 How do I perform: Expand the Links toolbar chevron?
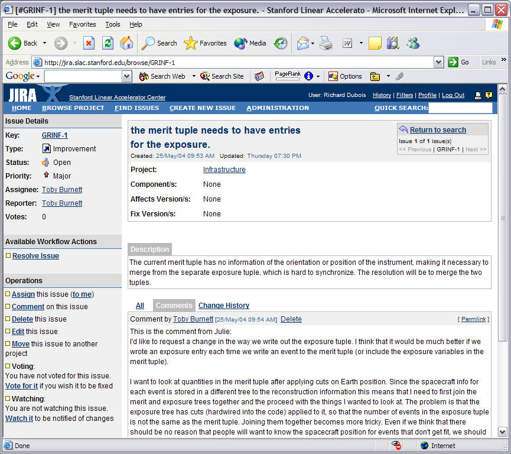pos(504,60)
